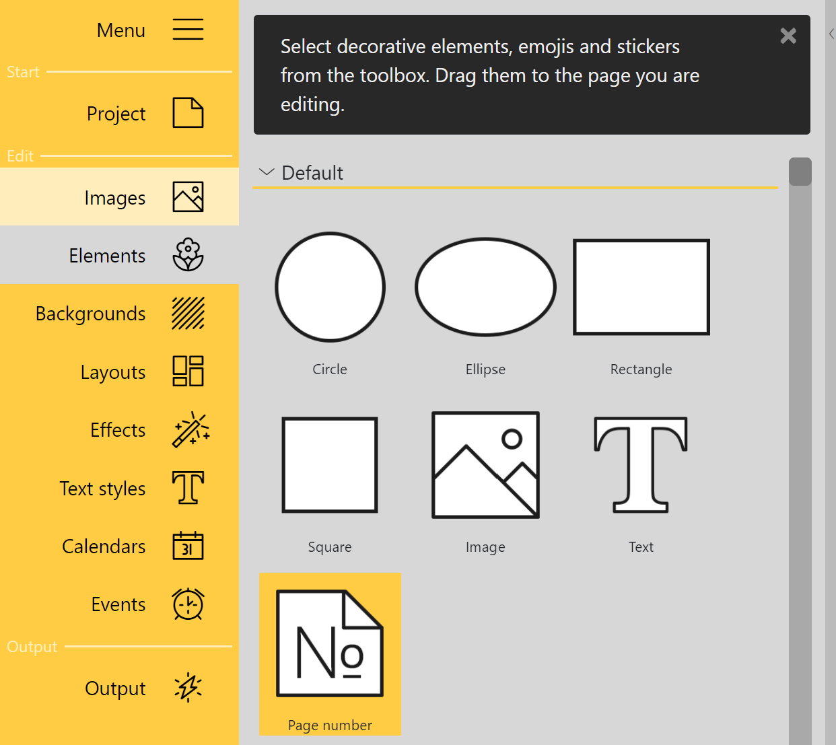Screen dimensions: 836x745
Task: Select the Images picture icon
Action: click(188, 197)
